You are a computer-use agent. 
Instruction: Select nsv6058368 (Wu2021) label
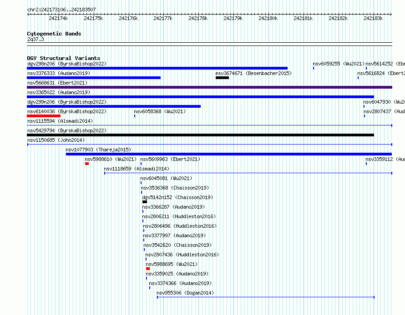point(160,111)
